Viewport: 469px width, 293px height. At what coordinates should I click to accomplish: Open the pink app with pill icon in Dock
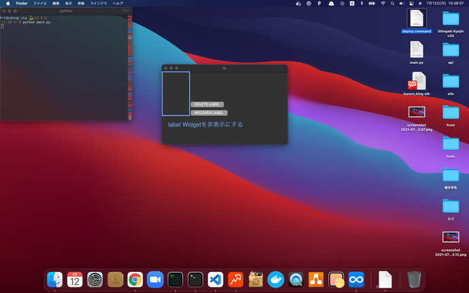pos(336,279)
